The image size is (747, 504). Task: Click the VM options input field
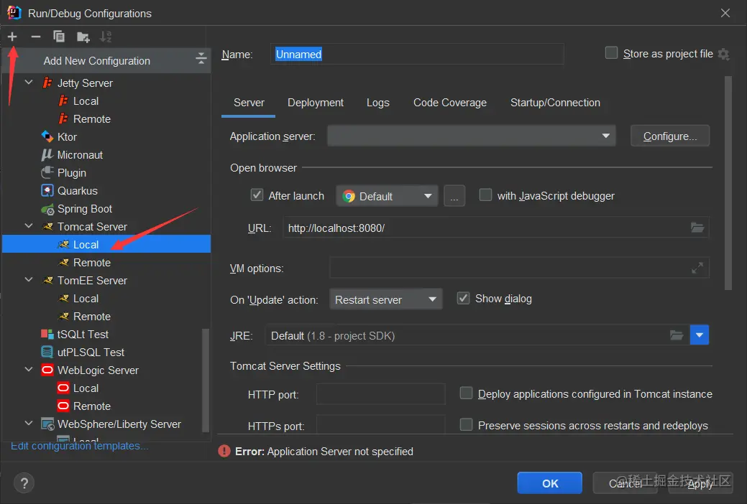(x=519, y=268)
